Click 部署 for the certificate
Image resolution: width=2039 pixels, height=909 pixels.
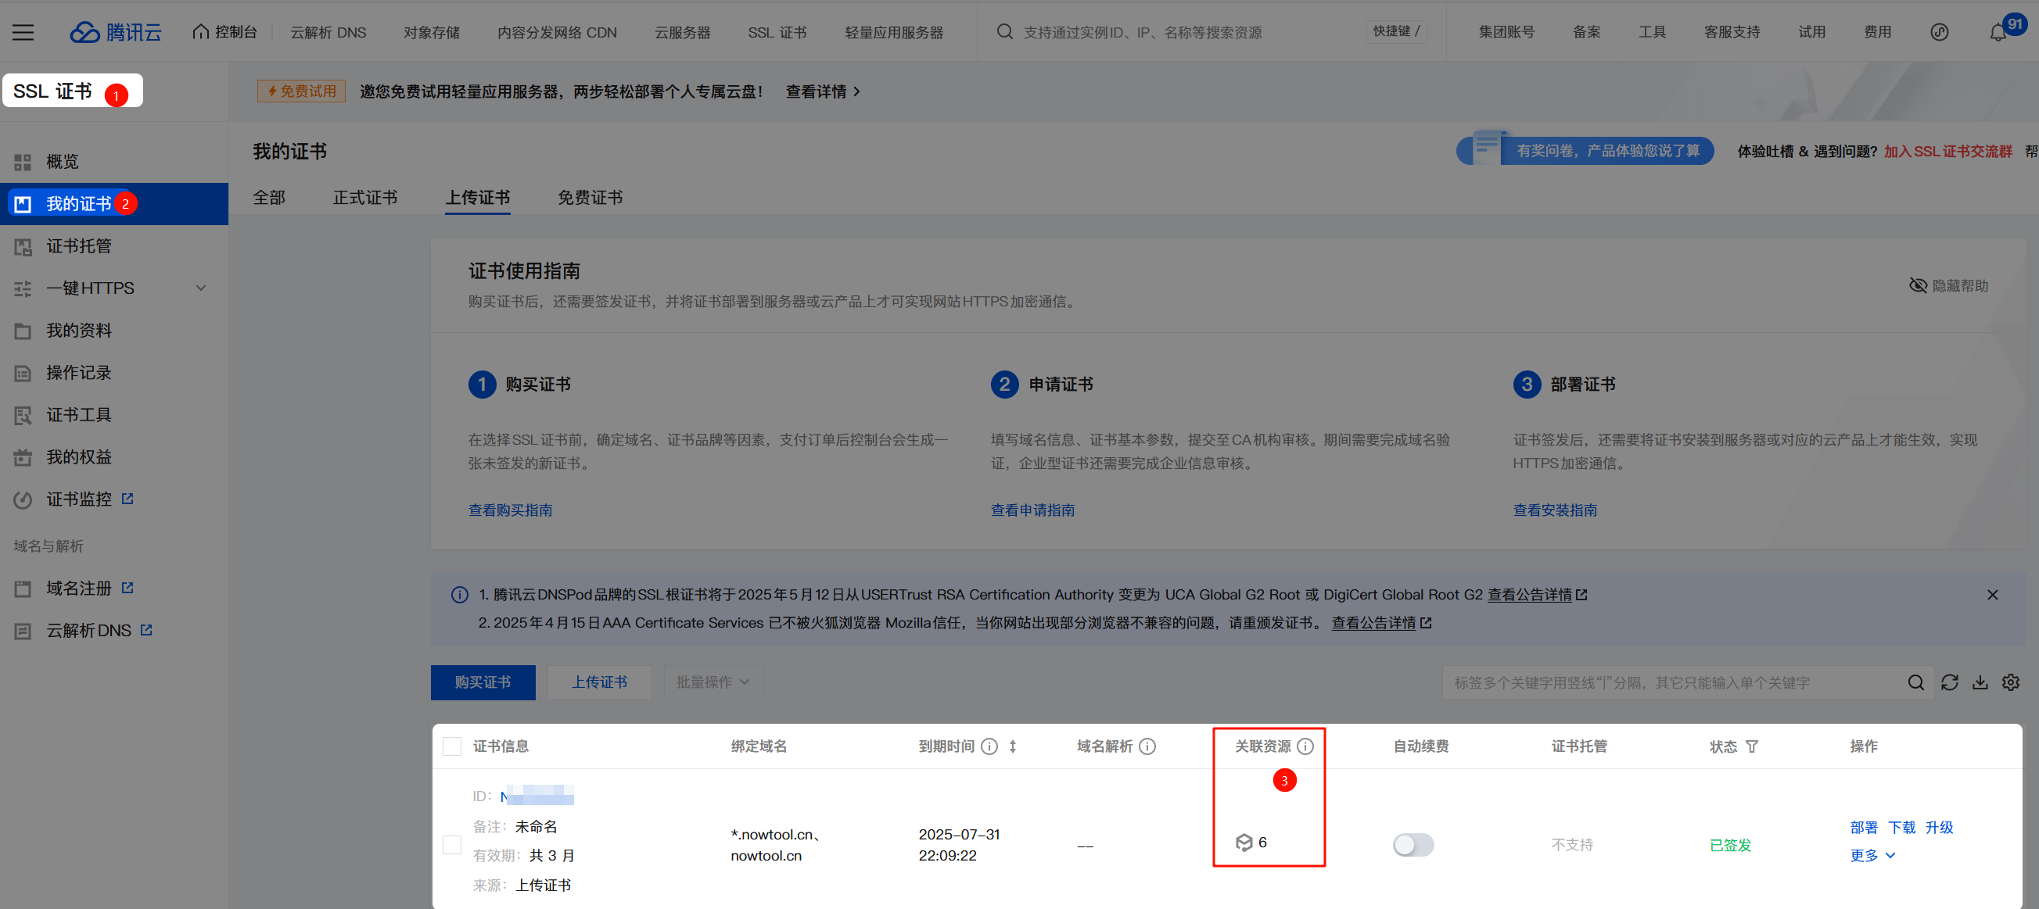point(1863,827)
